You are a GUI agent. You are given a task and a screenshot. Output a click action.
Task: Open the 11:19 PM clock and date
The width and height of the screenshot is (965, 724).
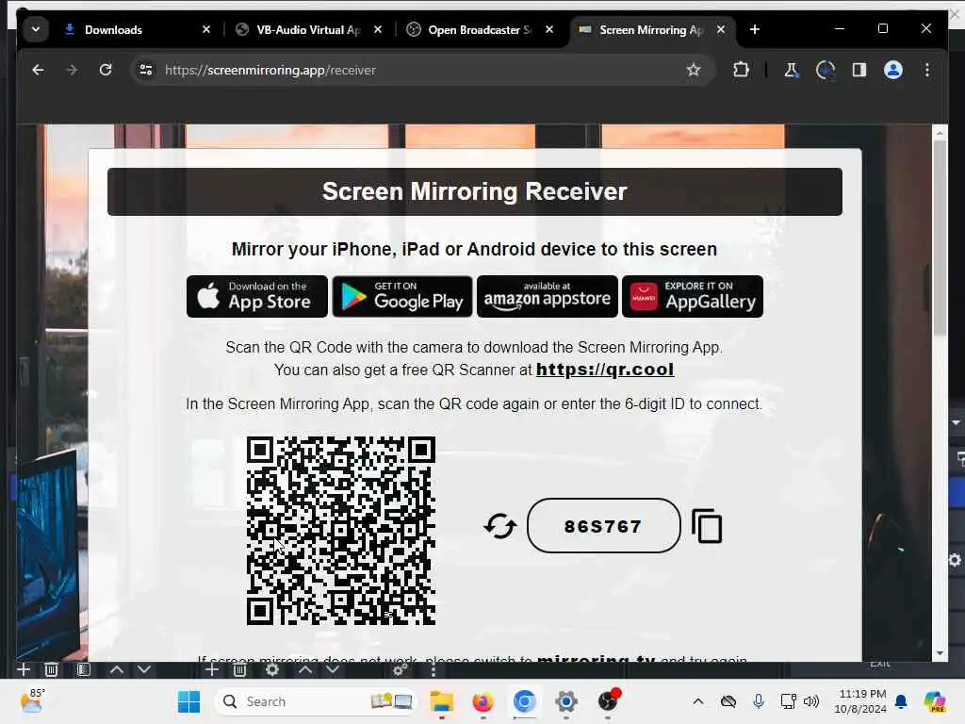[860, 701]
